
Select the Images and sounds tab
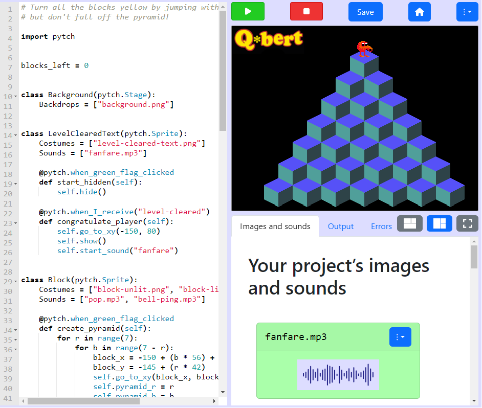click(x=275, y=226)
